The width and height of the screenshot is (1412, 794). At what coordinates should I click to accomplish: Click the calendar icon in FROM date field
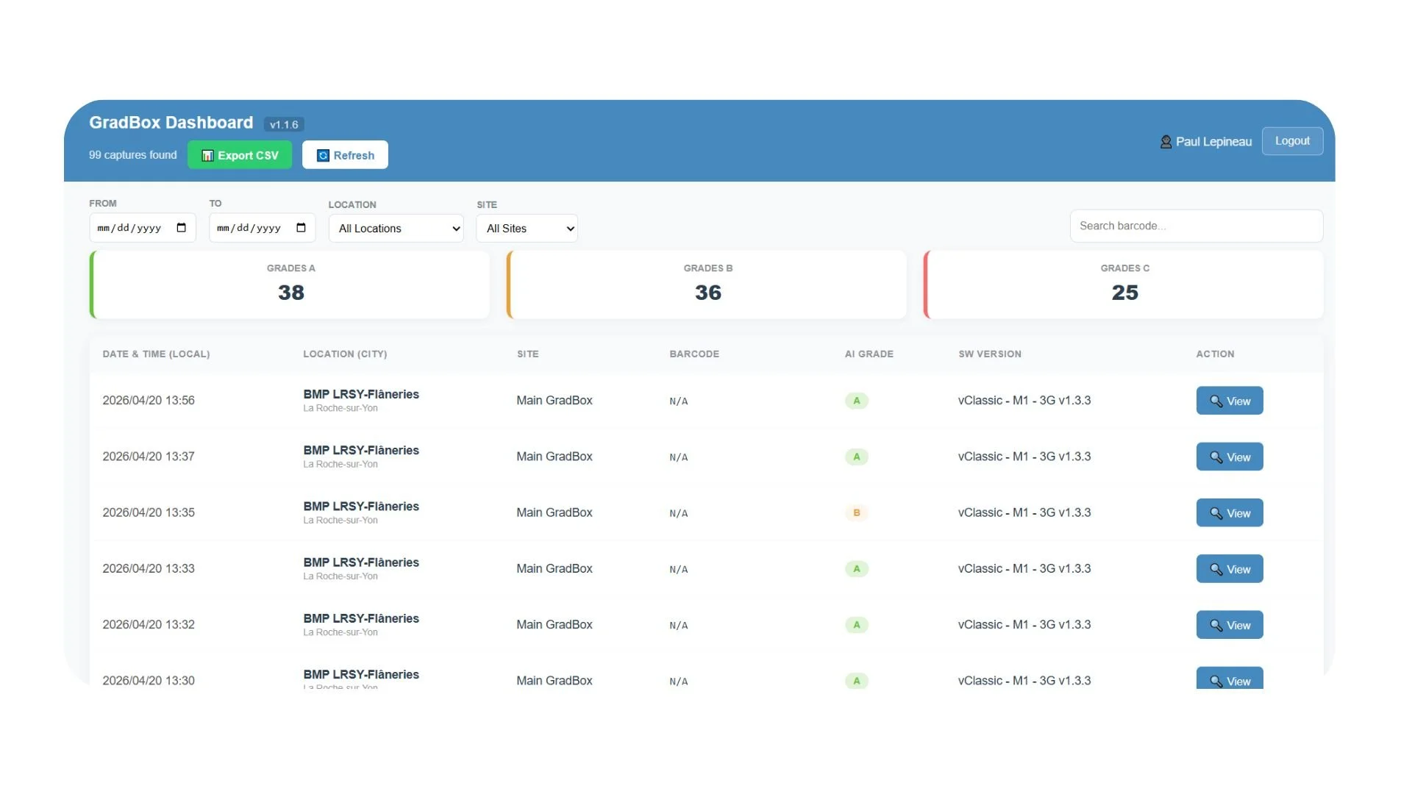pyautogui.click(x=181, y=228)
